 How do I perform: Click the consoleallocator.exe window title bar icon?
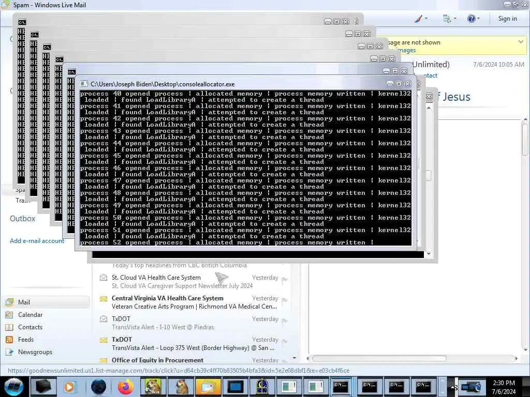84,84
